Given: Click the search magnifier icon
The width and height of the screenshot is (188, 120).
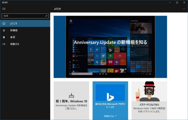Looking at the screenshot, I should pos(46,16).
